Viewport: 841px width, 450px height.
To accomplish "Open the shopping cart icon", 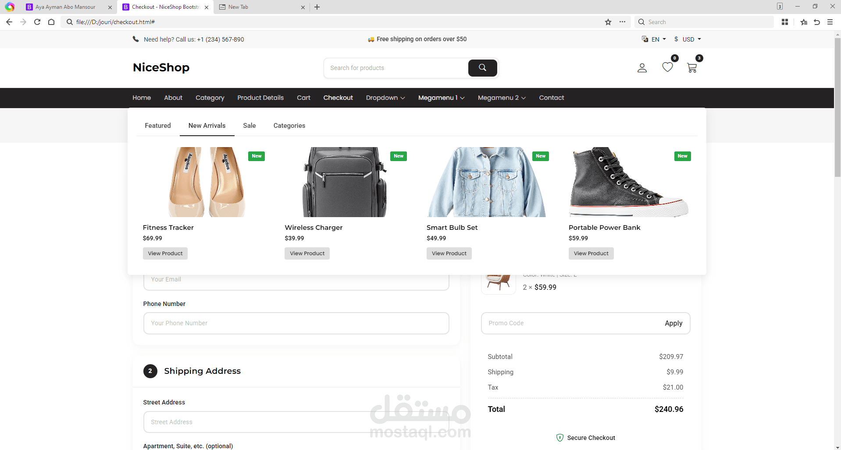I will pos(692,68).
